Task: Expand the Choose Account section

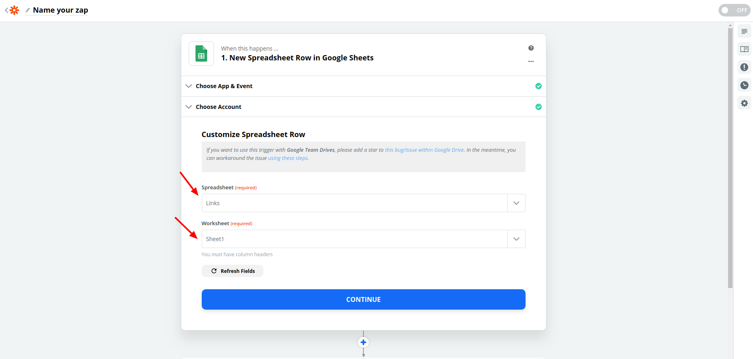Action: point(363,107)
